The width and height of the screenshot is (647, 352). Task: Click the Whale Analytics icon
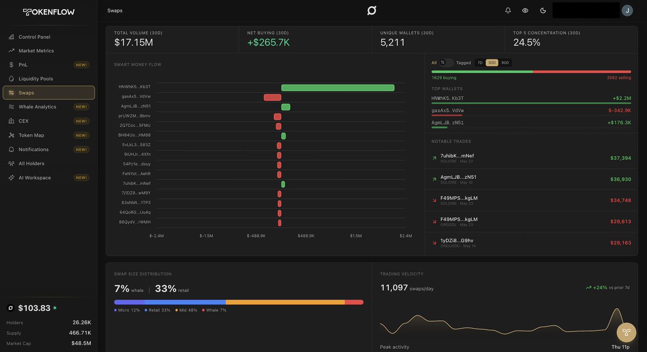(x=11, y=107)
